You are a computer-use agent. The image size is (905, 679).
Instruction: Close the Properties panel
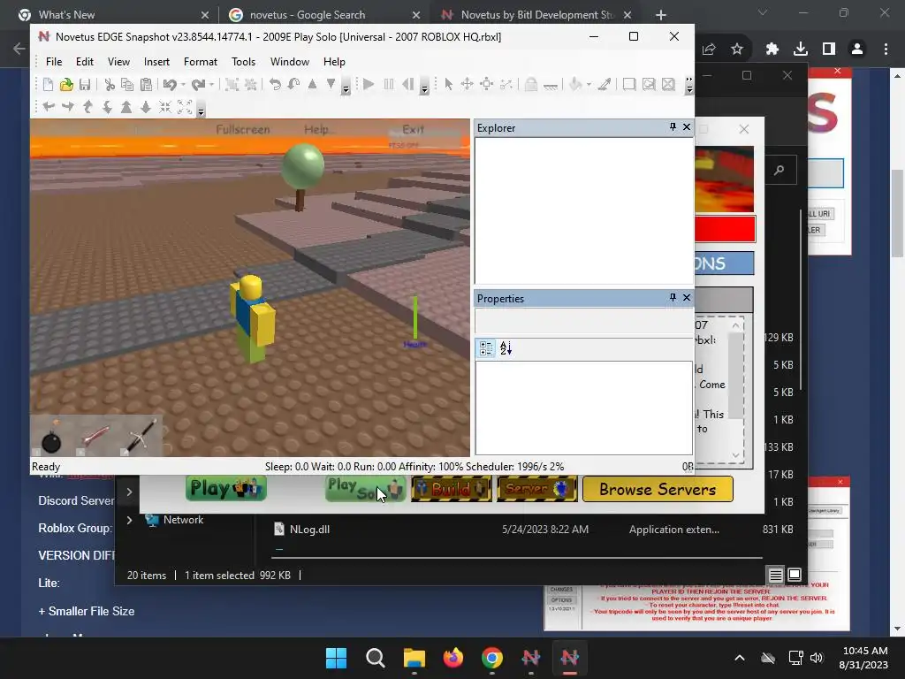(686, 297)
